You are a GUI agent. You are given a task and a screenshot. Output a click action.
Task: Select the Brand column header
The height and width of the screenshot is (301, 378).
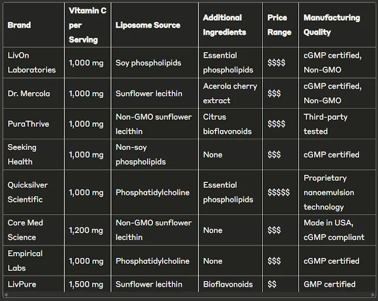[x=34, y=25]
